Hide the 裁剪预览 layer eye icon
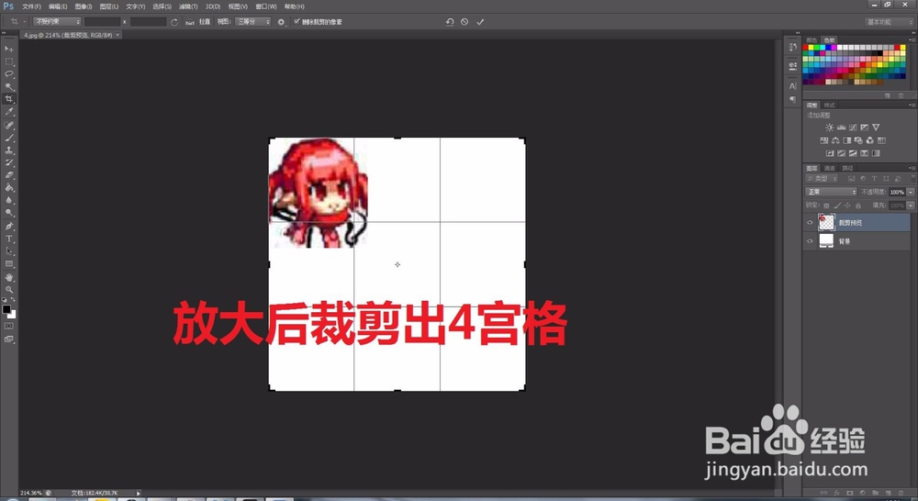 pyautogui.click(x=811, y=222)
